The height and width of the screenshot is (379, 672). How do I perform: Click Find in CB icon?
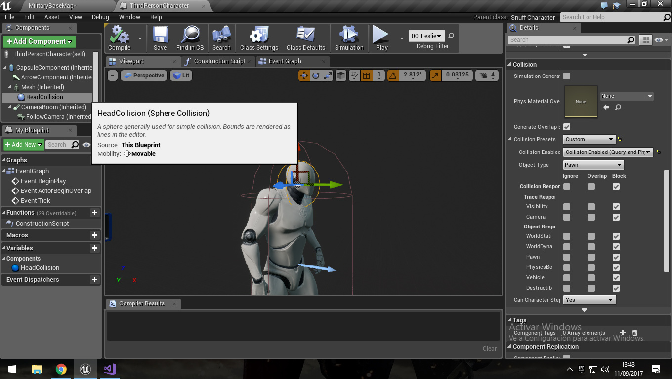click(x=190, y=38)
